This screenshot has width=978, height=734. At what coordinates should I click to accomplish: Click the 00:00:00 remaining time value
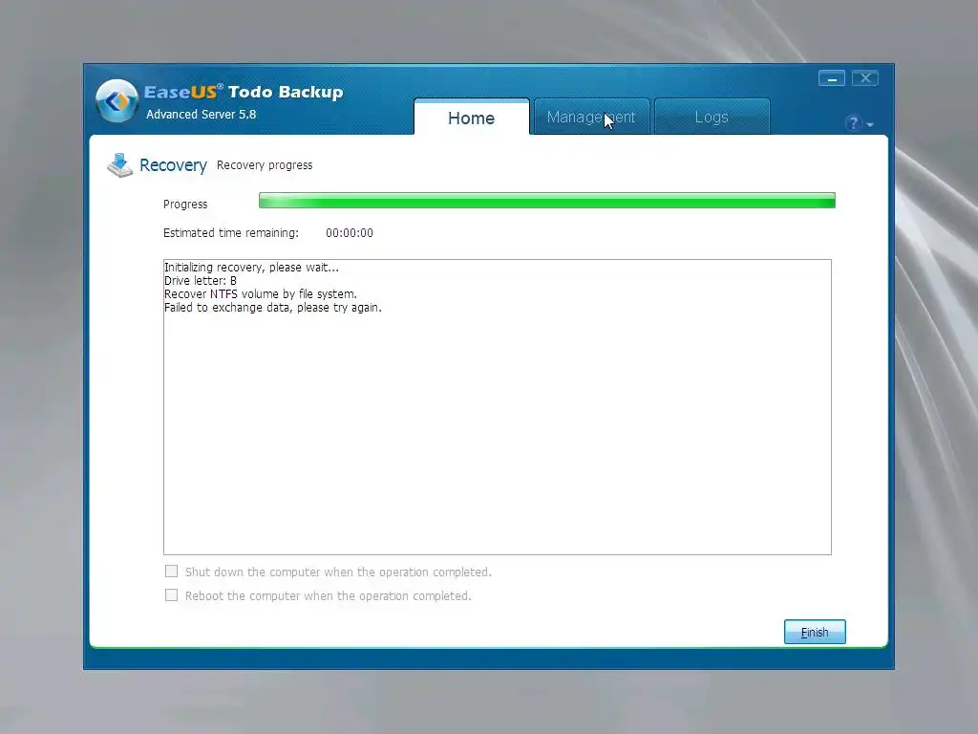tap(350, 233)
